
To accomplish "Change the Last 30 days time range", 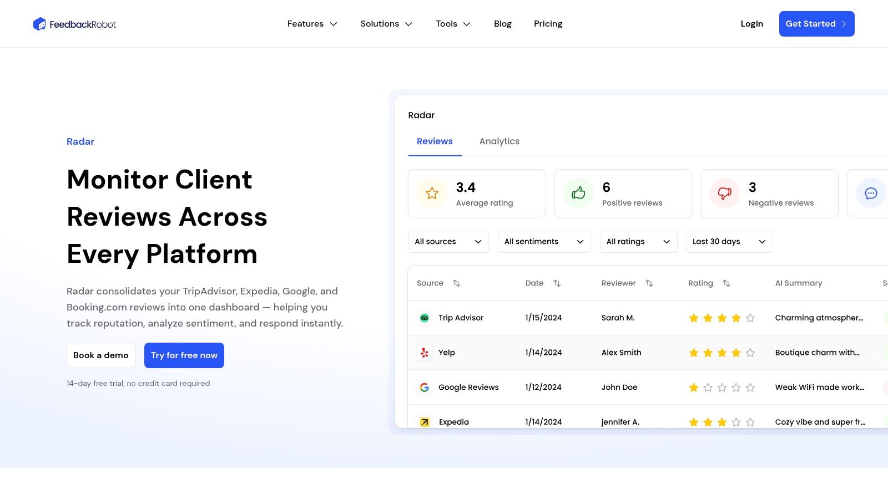I will pos(729,241).
